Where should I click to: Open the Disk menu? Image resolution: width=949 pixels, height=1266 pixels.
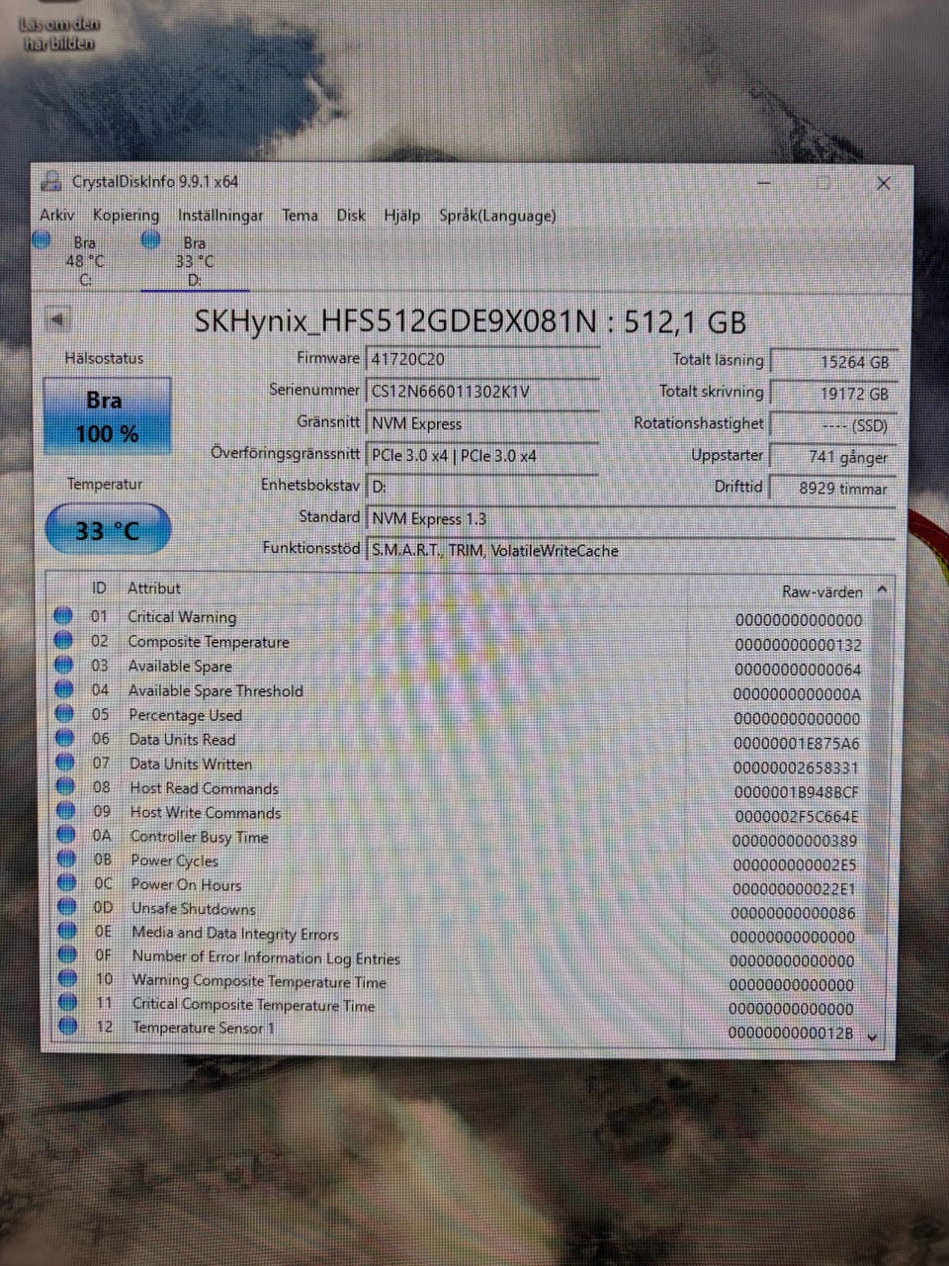(x=351, y=215)
